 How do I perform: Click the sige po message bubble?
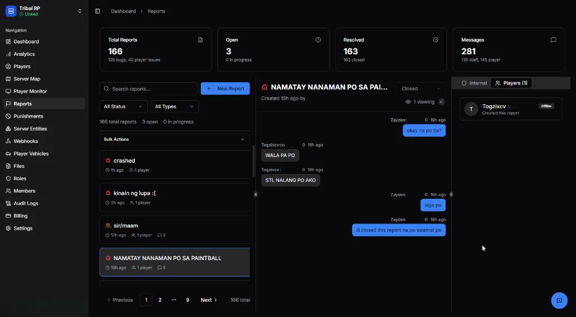(433, 205)
